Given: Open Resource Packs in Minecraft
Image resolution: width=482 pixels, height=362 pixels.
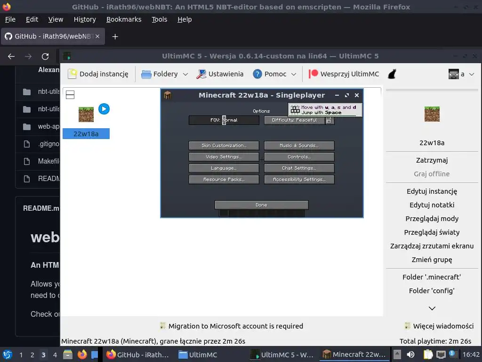Looking at the screenshot, I should point(224,180).
